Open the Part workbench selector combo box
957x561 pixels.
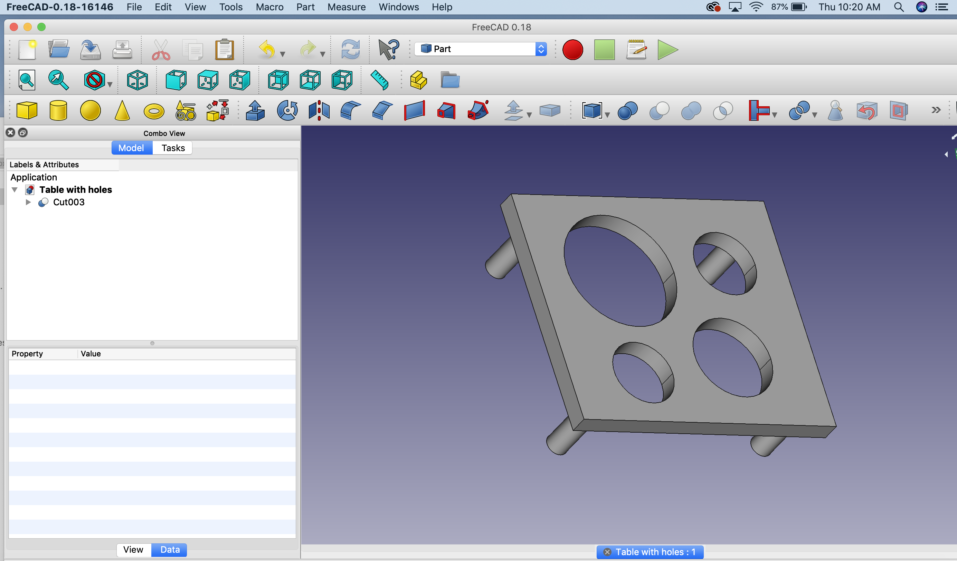tap(480, 49)
